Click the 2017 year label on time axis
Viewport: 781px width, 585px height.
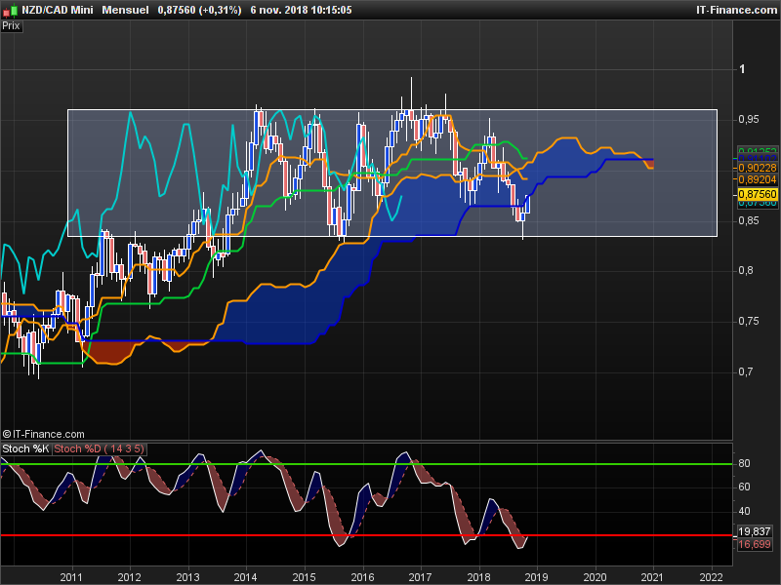[420, 577]
